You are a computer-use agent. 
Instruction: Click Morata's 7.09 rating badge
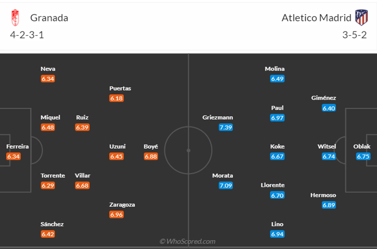[x=226, y=186]
